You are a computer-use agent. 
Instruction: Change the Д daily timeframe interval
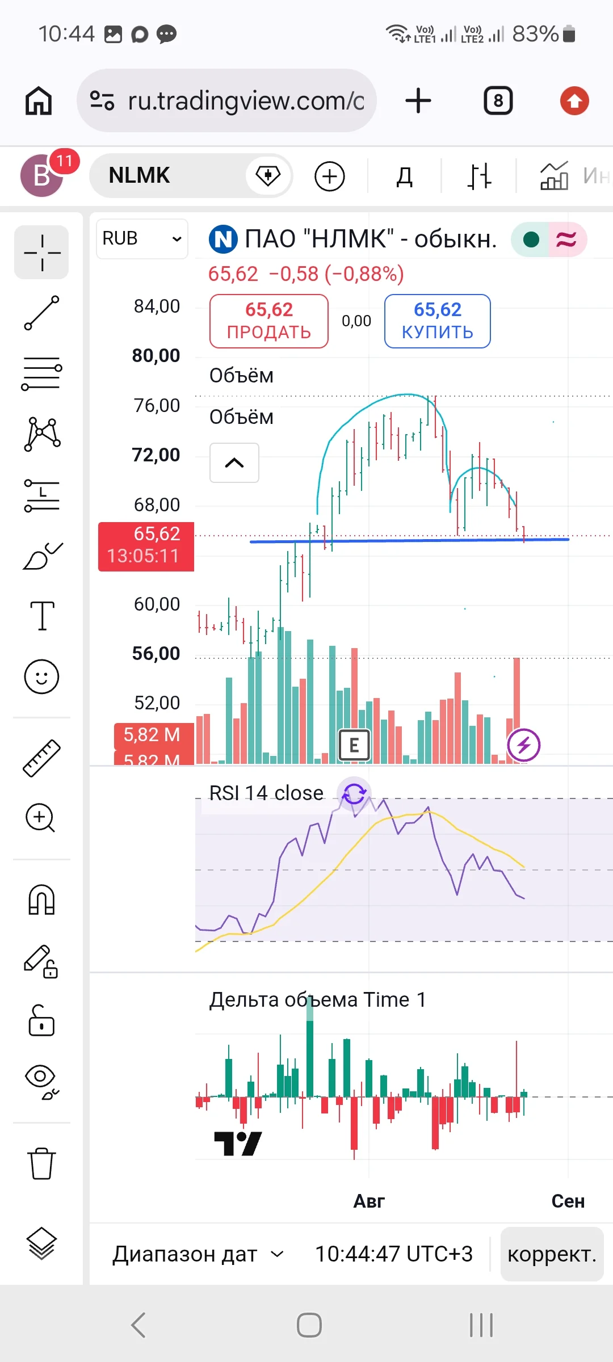tap(404, 176)
